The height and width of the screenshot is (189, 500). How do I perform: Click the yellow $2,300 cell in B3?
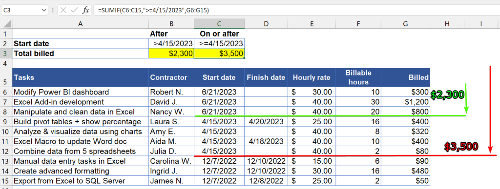click(171, 54)
